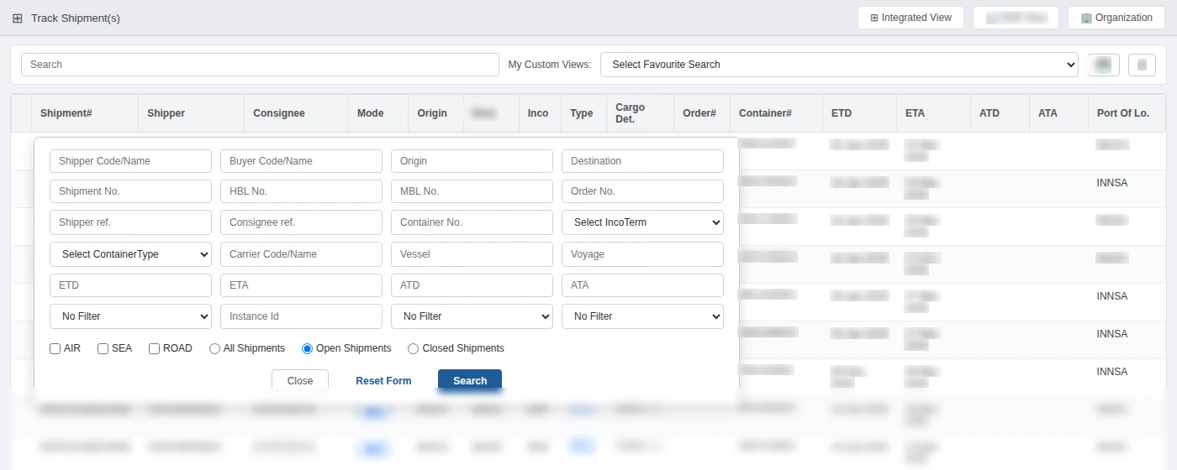Click the MBL No. field
Viewport: 1177px width, 470px height.
click(472, 191)
